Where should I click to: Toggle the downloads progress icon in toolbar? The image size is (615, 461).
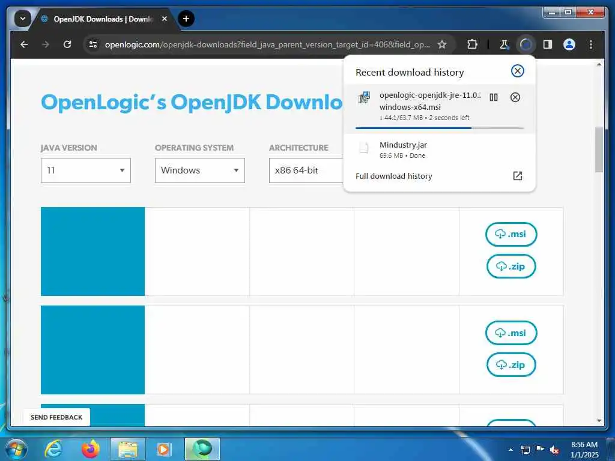[526, 44]
